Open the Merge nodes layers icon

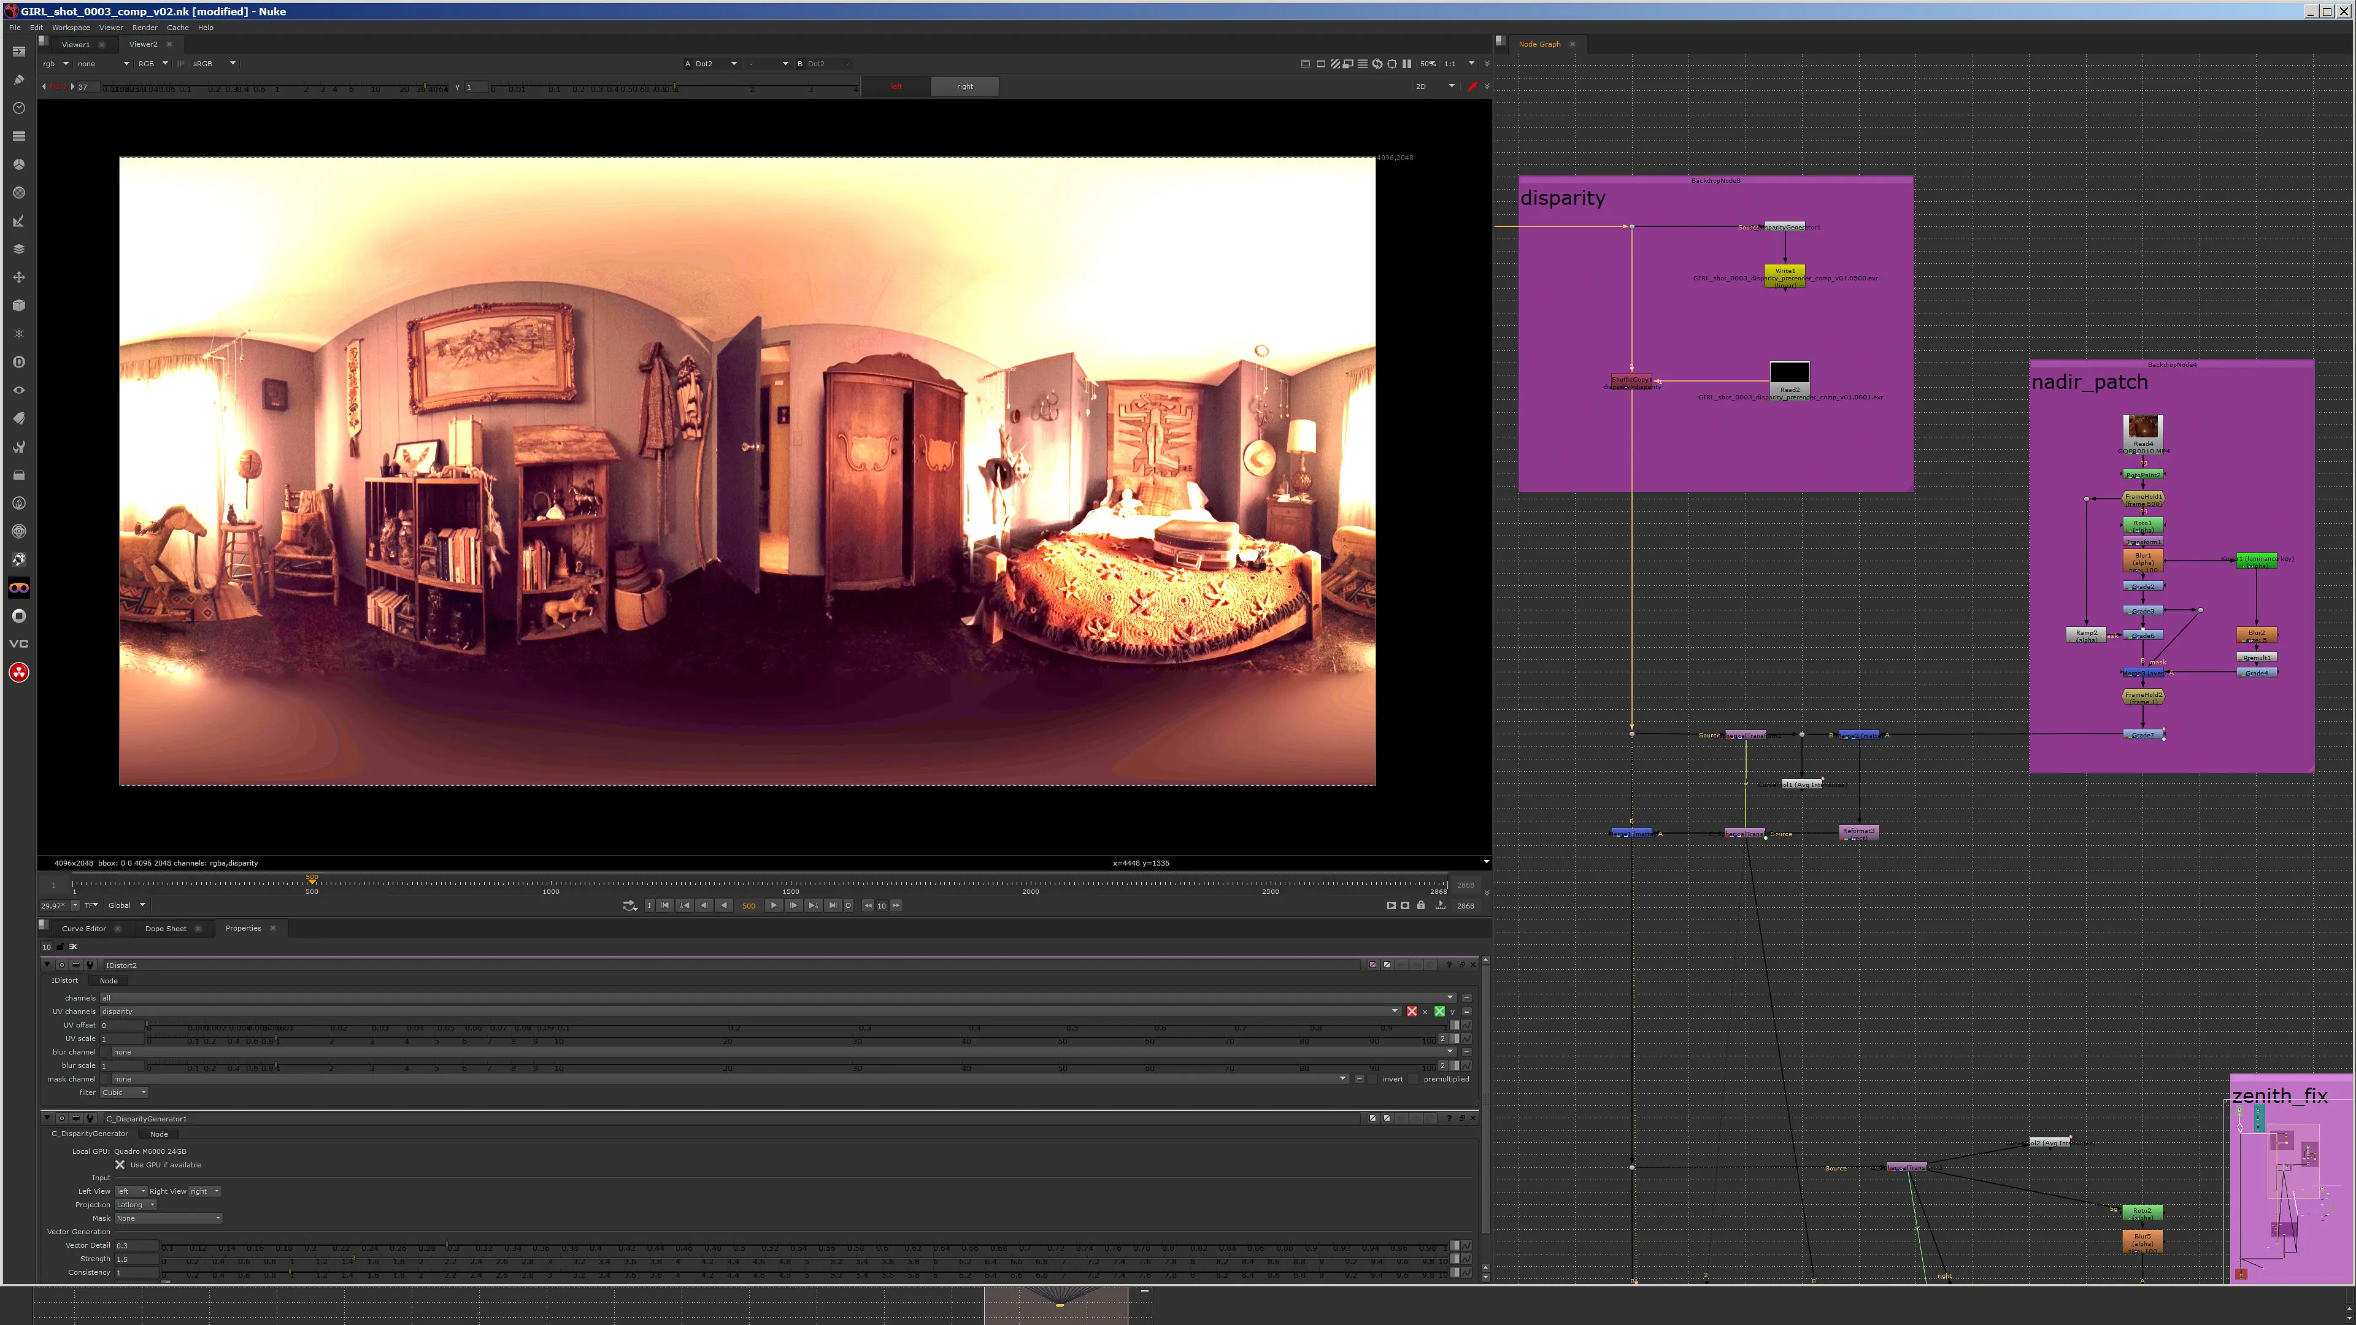(18, 248)
